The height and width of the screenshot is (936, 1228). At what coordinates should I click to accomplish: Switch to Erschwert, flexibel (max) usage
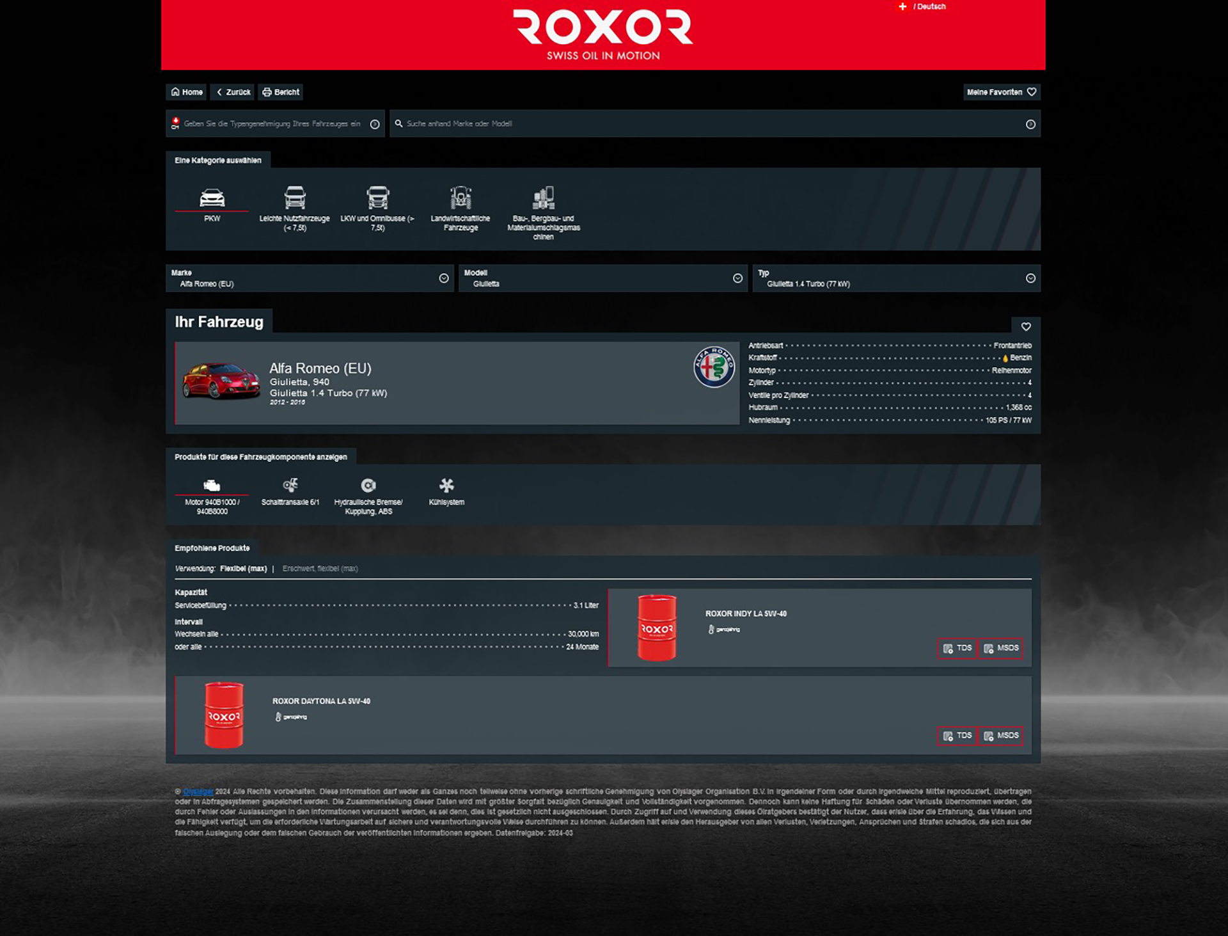(x=320, y=568)
